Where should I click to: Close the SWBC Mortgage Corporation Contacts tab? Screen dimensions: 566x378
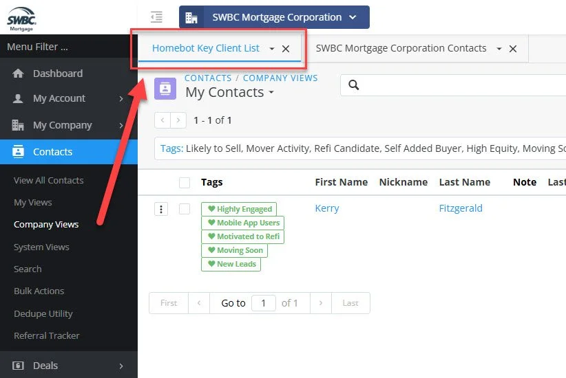pos(512,49)
